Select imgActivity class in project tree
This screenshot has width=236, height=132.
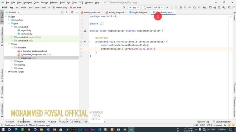(26, 30)
